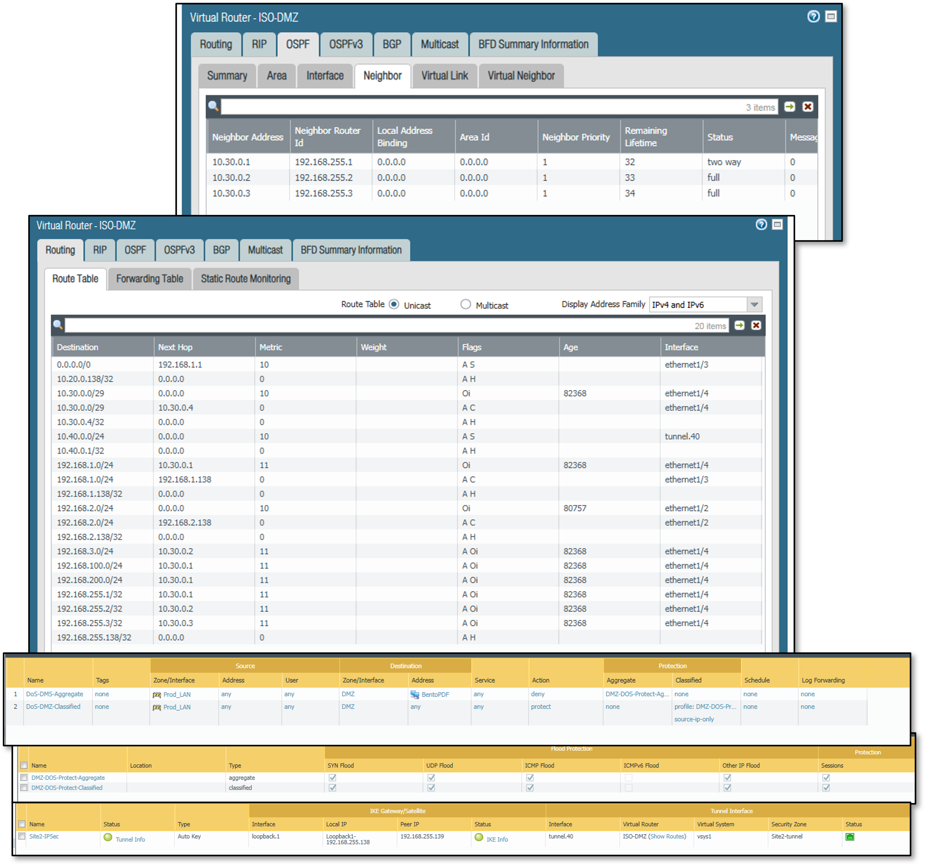The image size is (925, 865).
Task: Tick the Site2-IPSec tunnel checkbox
Action: point(22,836)
